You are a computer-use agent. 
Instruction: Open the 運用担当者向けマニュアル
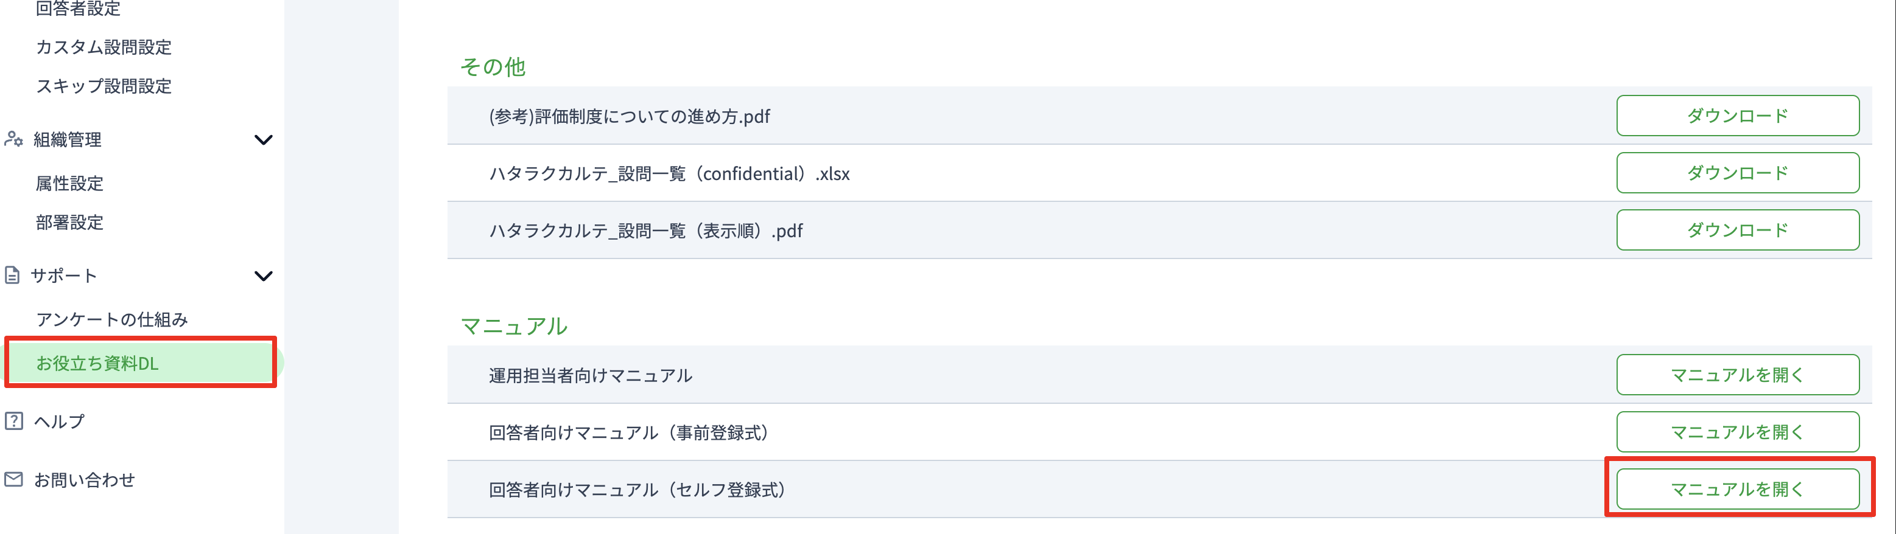1737,375
